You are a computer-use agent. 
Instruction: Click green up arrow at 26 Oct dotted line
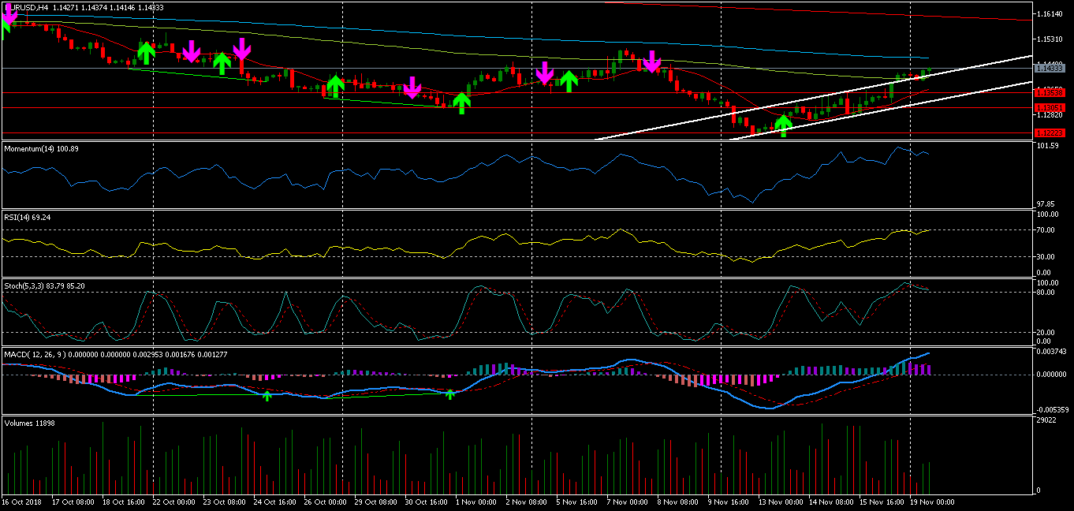[x=335, y=85]
